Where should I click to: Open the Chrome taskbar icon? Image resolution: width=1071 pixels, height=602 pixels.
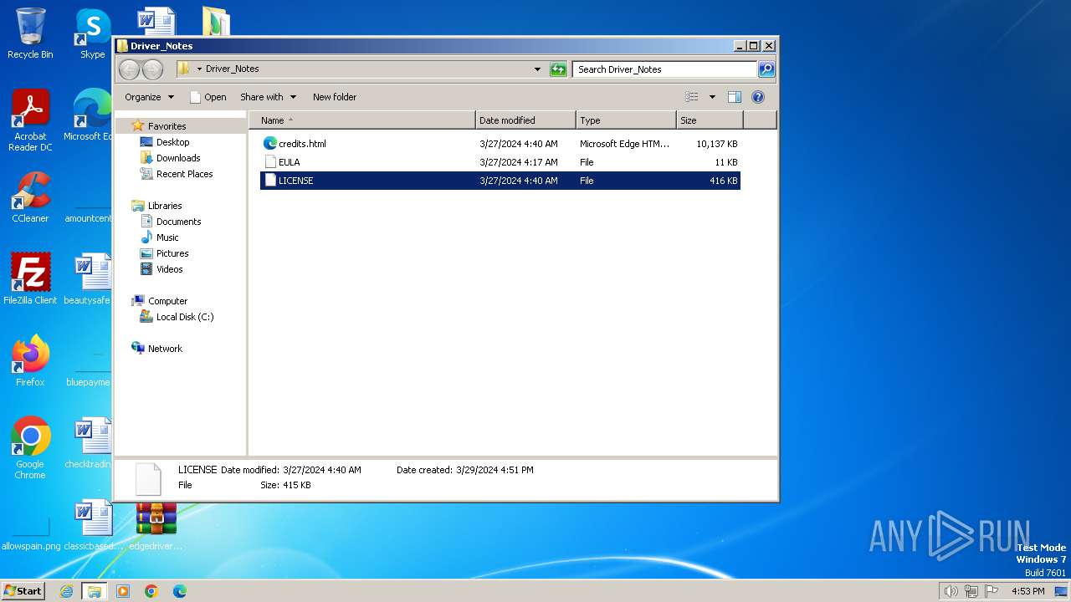pos(151,591)
